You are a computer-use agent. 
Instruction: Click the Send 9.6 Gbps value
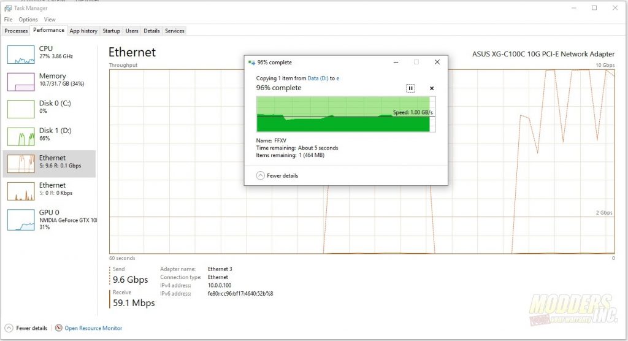click(x=130, y=279)
